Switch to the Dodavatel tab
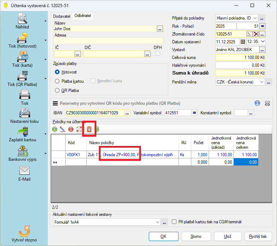 (62, 16)
